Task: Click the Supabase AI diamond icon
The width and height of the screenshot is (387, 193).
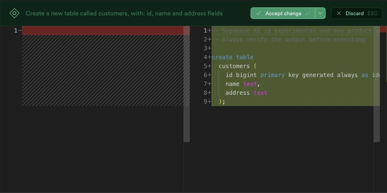Action: point(15,14)
